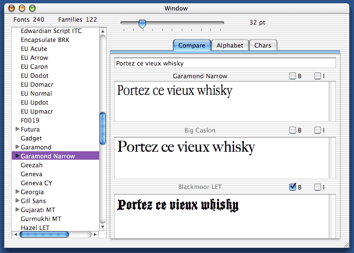
Task: Select Gadget in font list
Action: pos(31,139)
